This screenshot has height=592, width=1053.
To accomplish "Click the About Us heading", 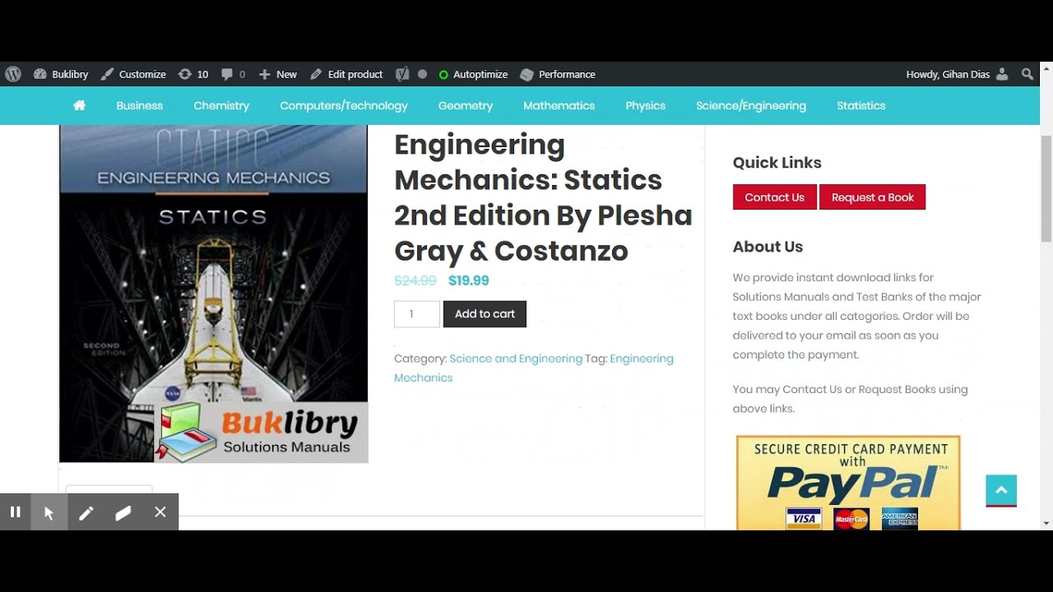I will click(x=768, y=247).
